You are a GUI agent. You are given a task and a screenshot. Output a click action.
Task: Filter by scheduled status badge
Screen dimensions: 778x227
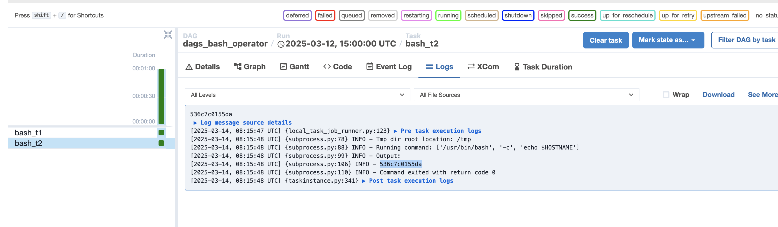pos(481,15)
